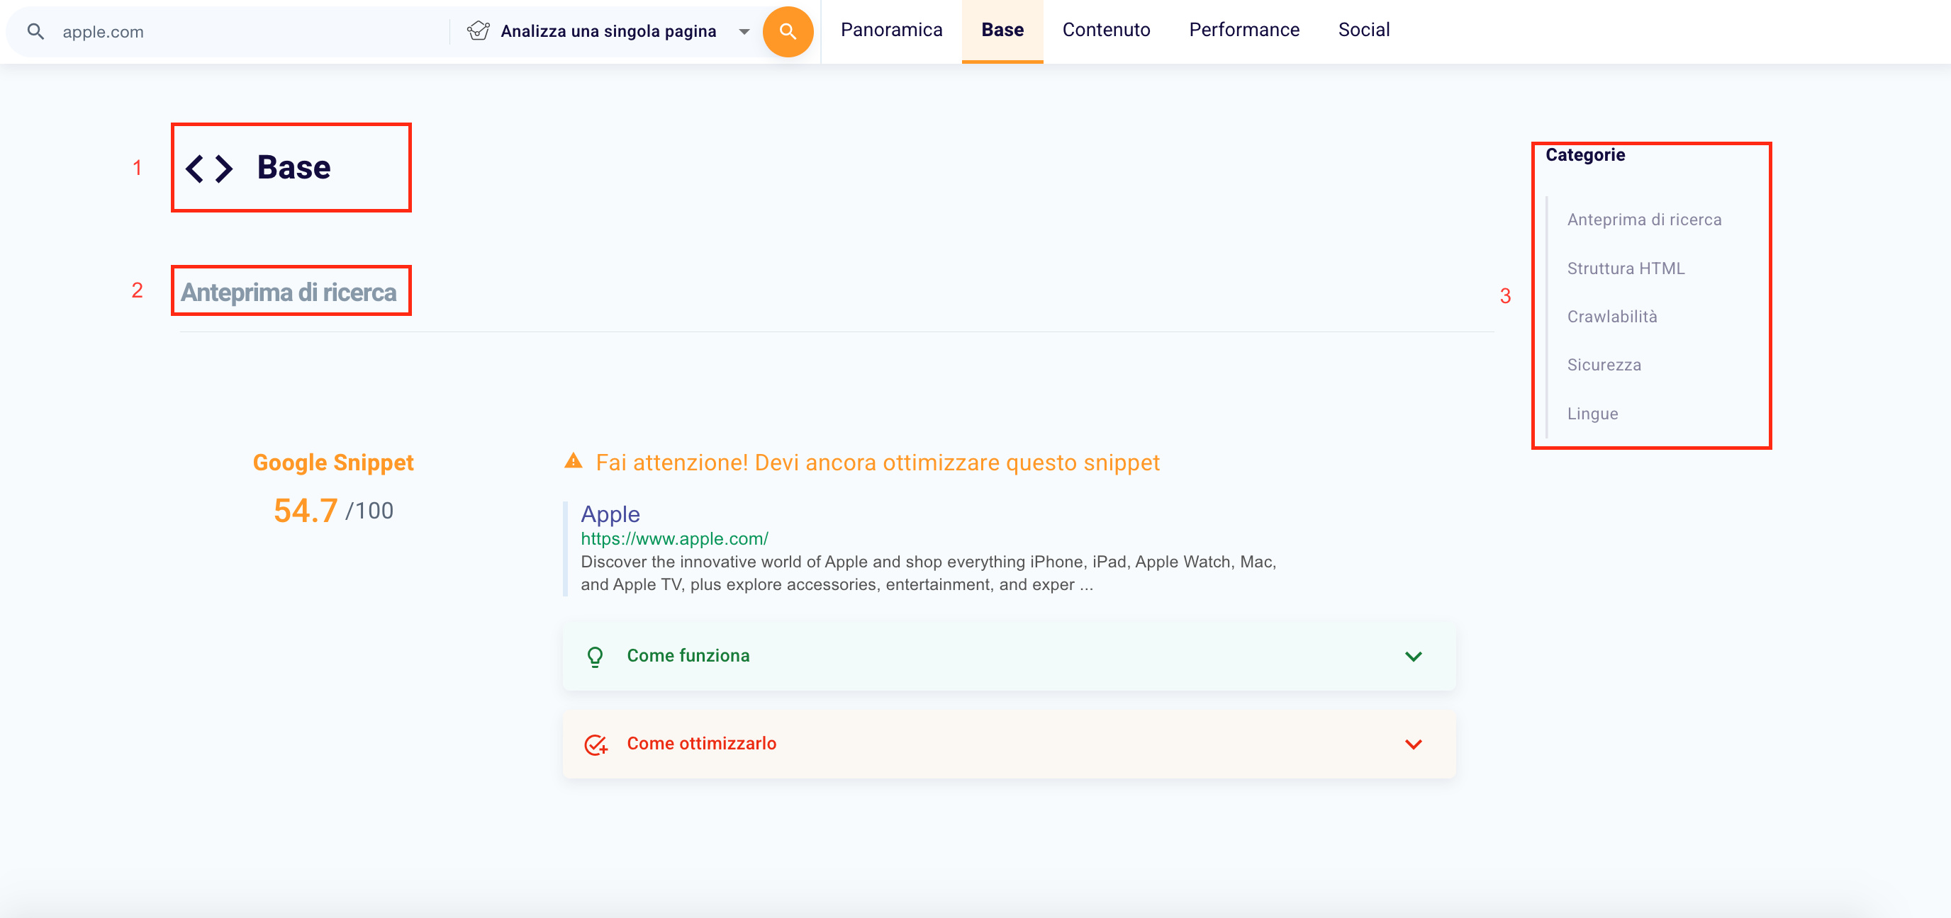The image size is (1951, 918).
Task: Click the Google Snippet heading
Action: pos(333,463)
